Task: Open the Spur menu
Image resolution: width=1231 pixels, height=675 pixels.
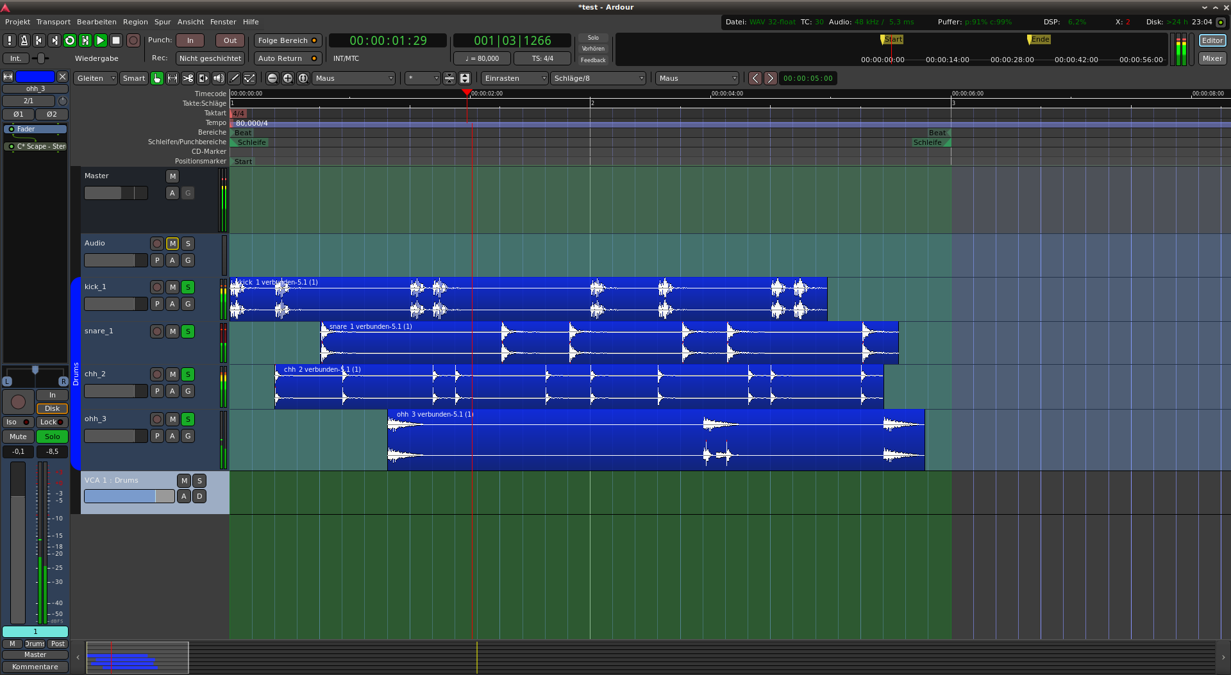Action: (163, 22)
